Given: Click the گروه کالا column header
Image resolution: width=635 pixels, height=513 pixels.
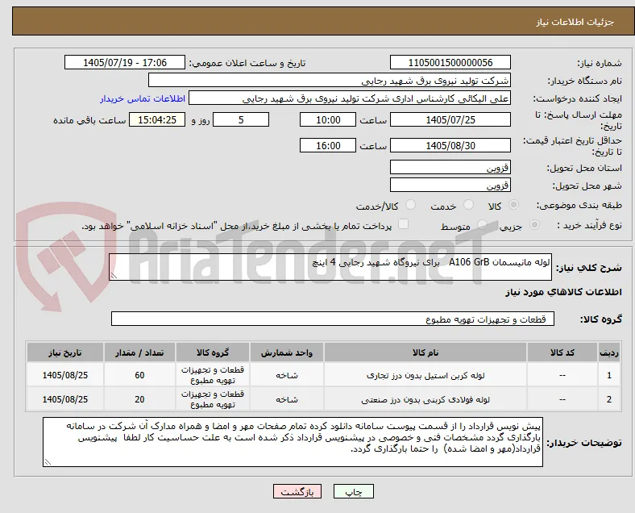Looking at the screenshot, I should click(213, 352).
